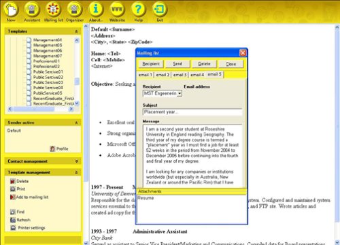Click the Close button in Mailing list dialog
Screen dimensions: 340x245
231,64
